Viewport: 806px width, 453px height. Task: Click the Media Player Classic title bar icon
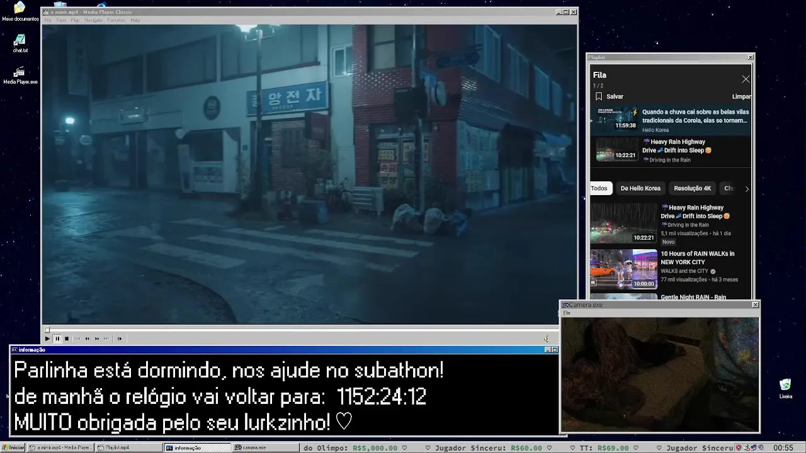(46, 12)
